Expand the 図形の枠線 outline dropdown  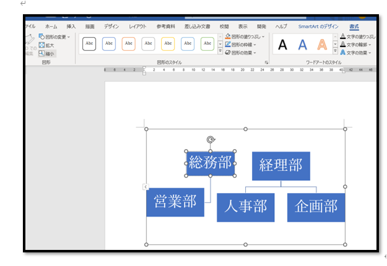[x=244, y=45]
